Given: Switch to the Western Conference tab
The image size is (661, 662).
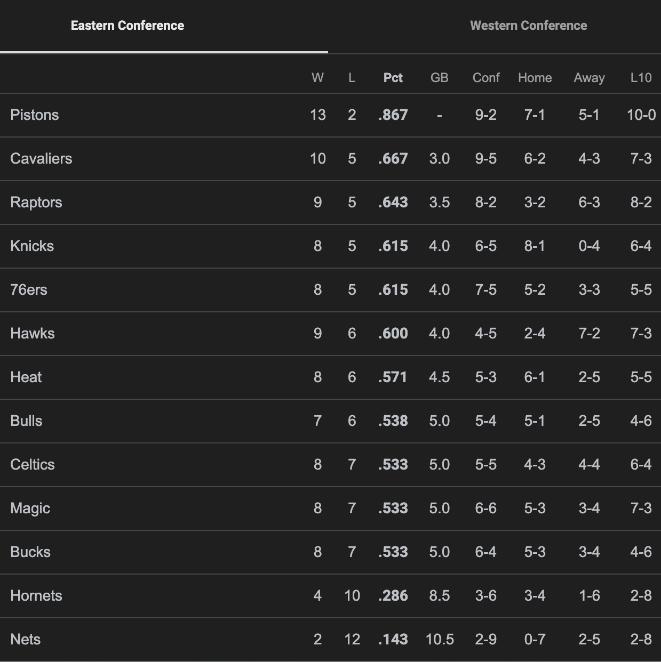Looking at the screenshot, I should pyautogui.click(x=528, y=26).
